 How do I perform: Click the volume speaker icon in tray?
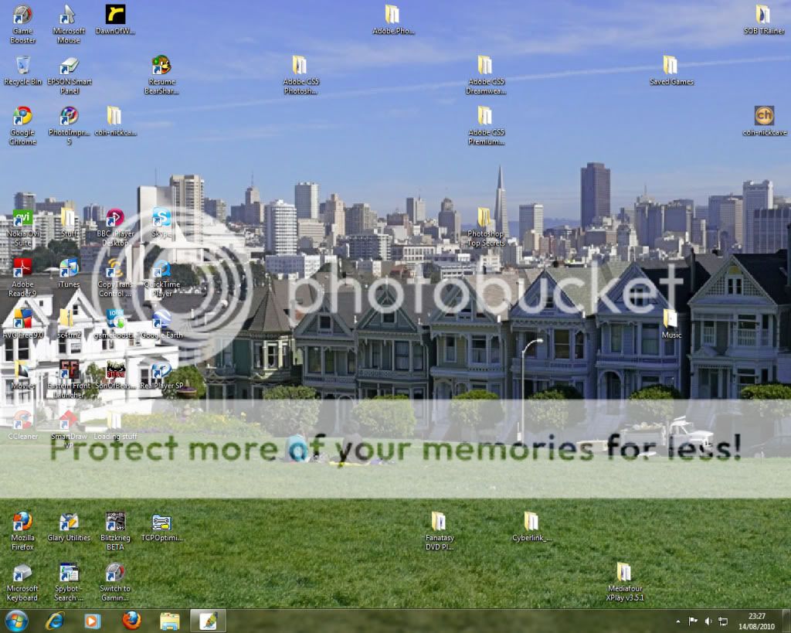tap(708, 621)
